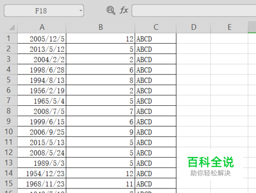Select column A header

pyautogui.click(x=42, y=27)
